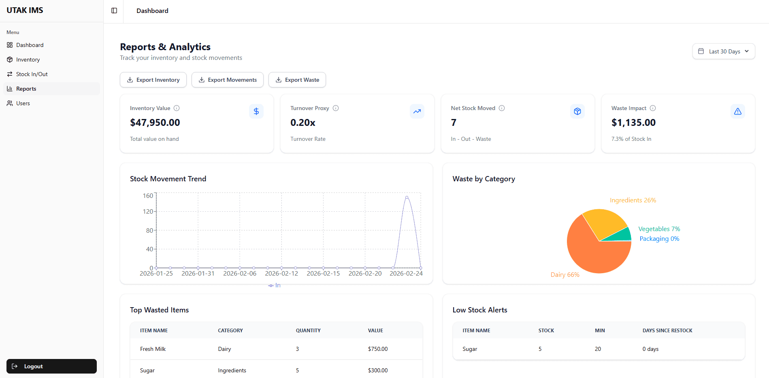Select Inventory from the sidebar menu

tap(28, 59)
